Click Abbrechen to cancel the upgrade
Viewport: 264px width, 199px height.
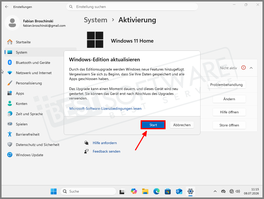point(182,125)
